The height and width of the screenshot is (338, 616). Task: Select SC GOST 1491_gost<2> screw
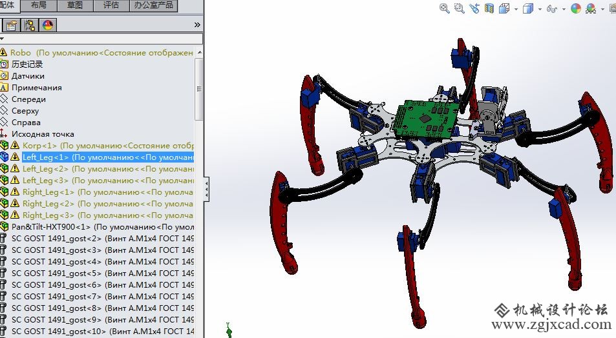click(102, 239)
